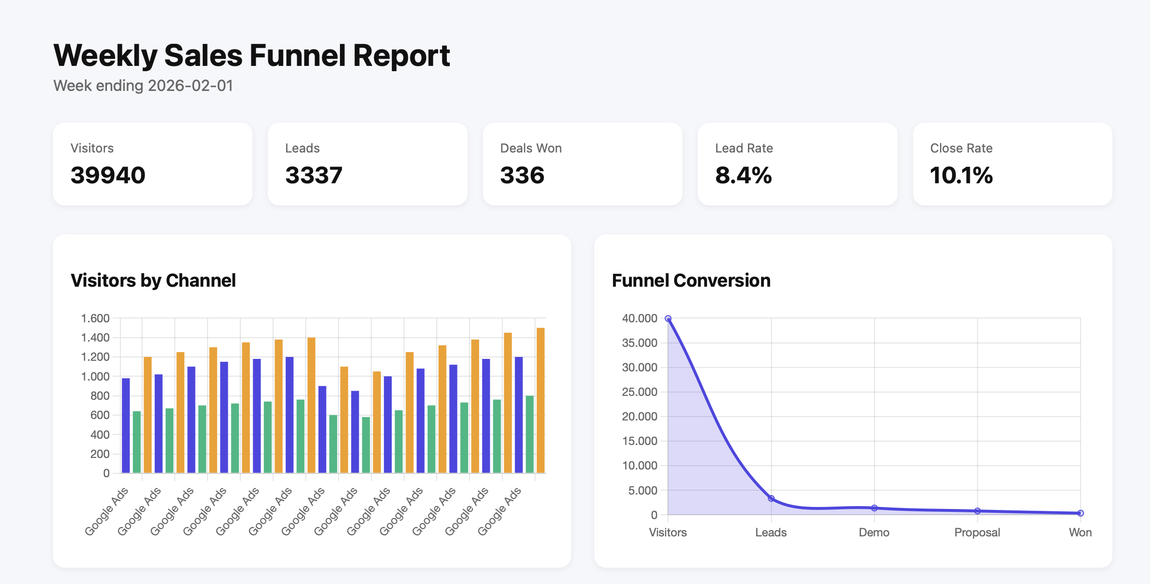Screen dimensions: 1150x584
Task: Select the Demo axis label on the funnel chart
Action: (x=875, y=533)
